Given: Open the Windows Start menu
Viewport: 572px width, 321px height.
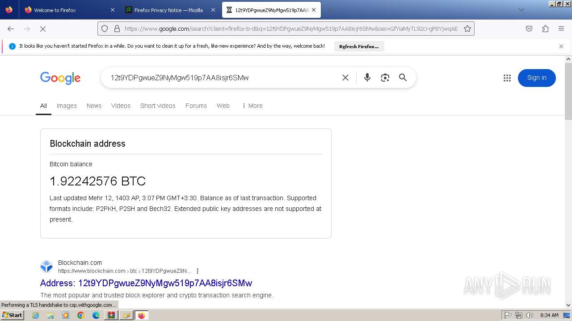Looking at the screenshot, I should [13, 315].
